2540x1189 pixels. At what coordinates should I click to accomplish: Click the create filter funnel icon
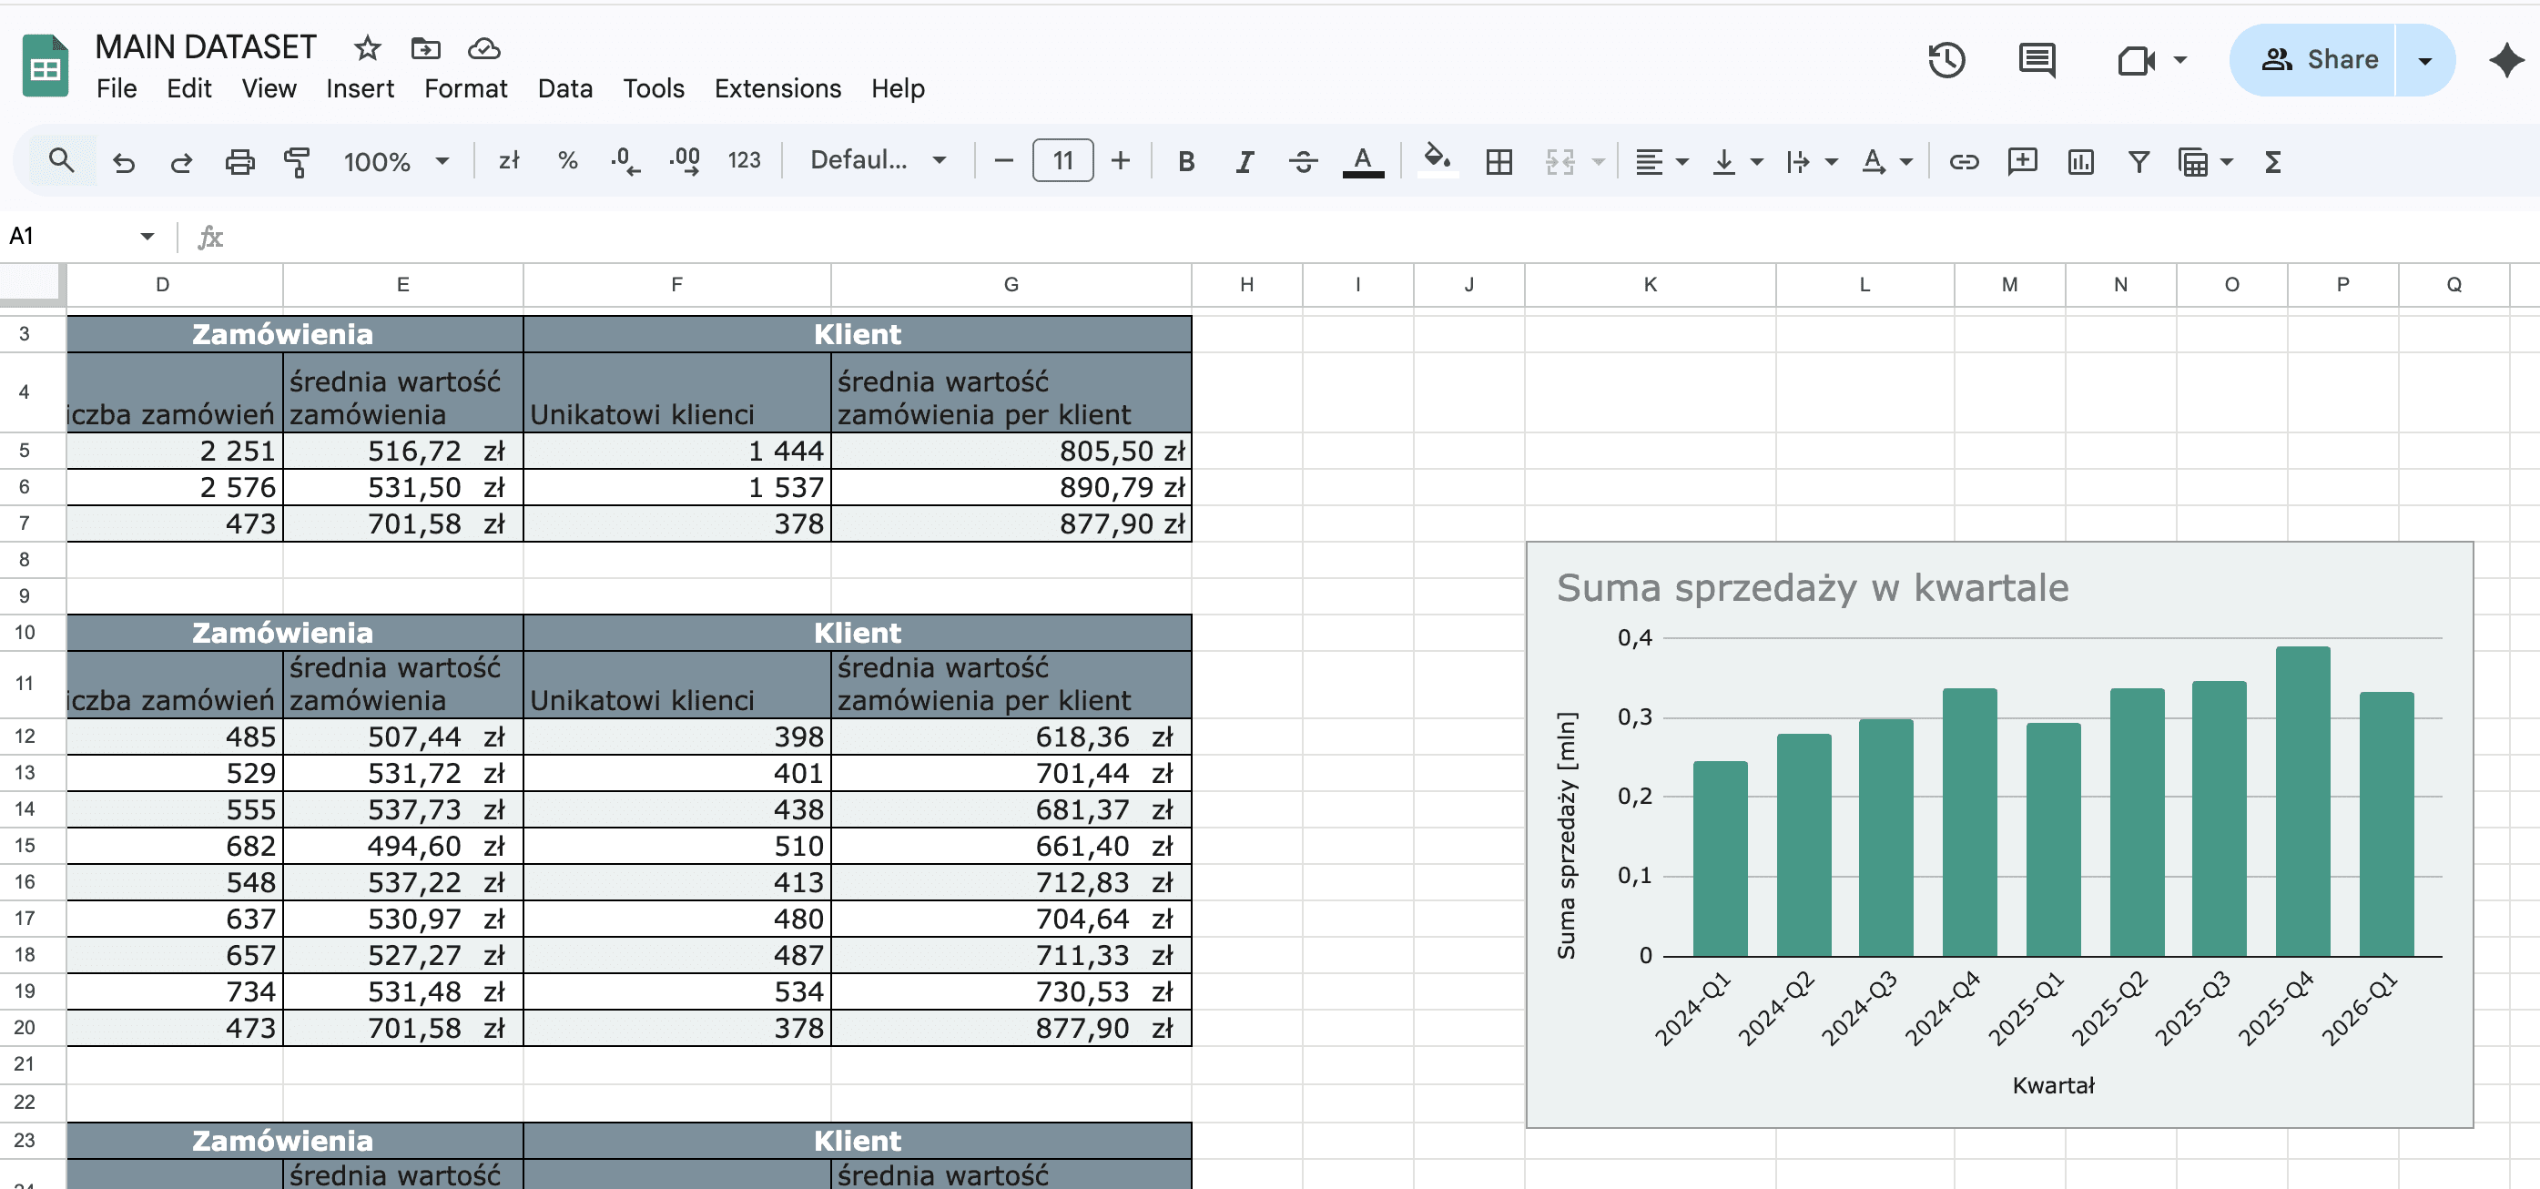[x=2138, y=161]
